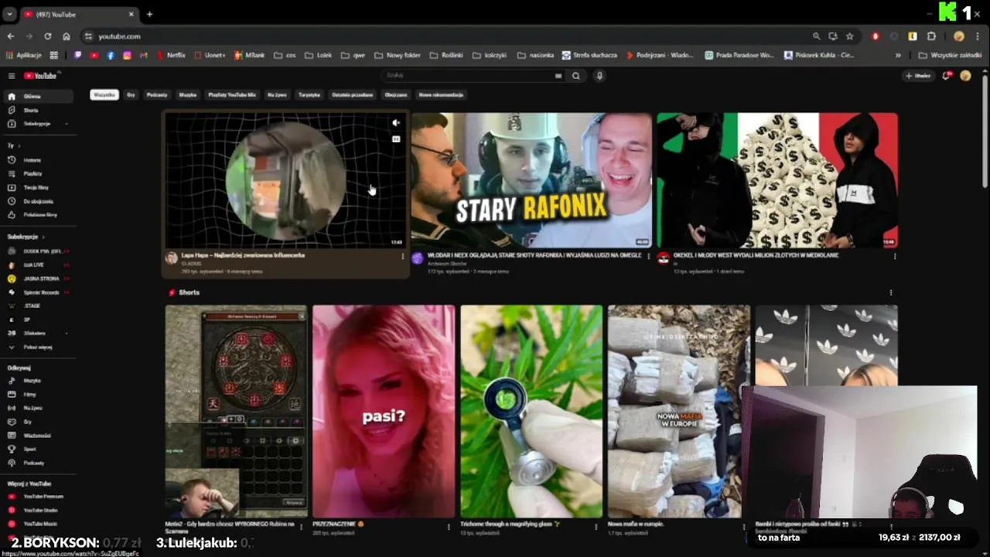The width and height of the screenshot is (990, 557).
Task: Open the Netflix bookmark
Action: click(x=171, y=55)
